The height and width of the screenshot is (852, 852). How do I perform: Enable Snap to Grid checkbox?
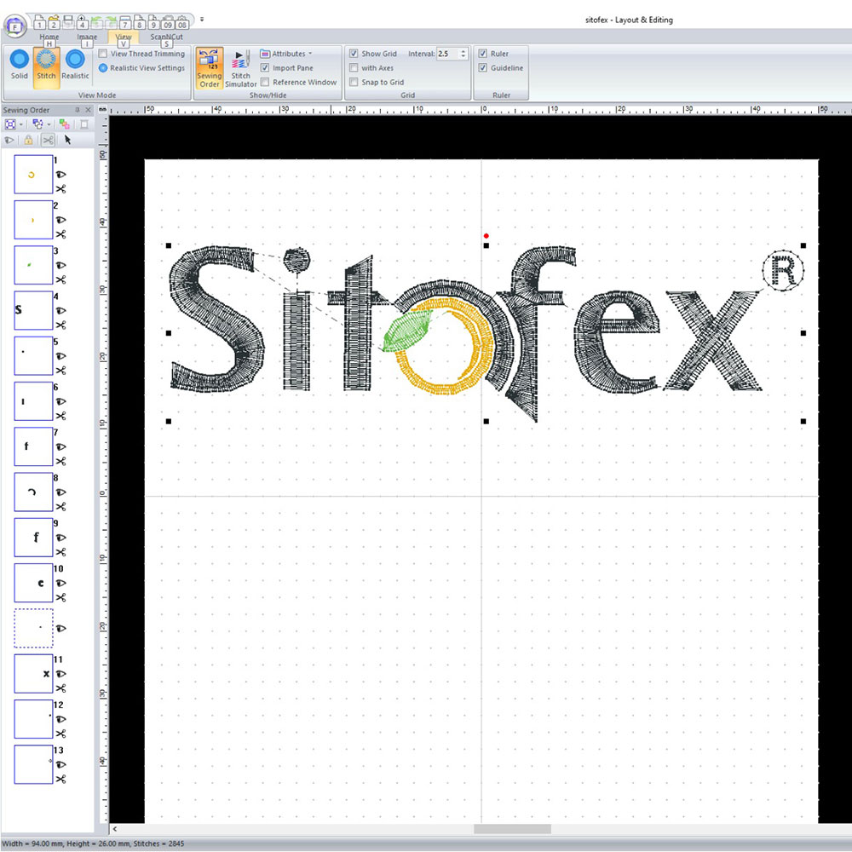coord(354,82)
